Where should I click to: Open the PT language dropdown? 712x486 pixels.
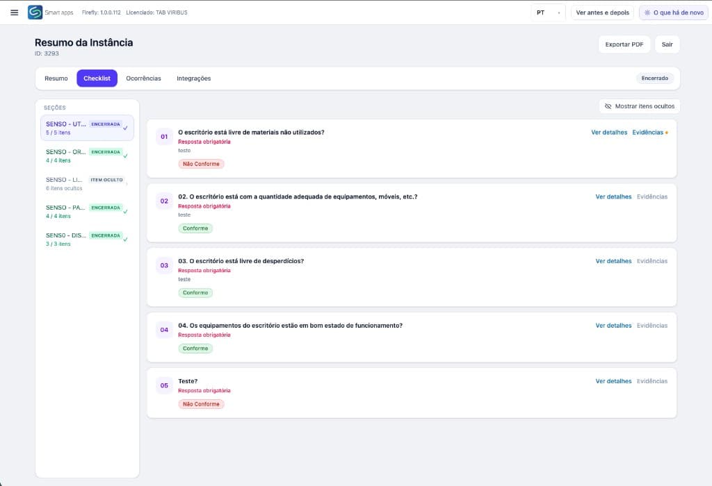coord(548,12)
